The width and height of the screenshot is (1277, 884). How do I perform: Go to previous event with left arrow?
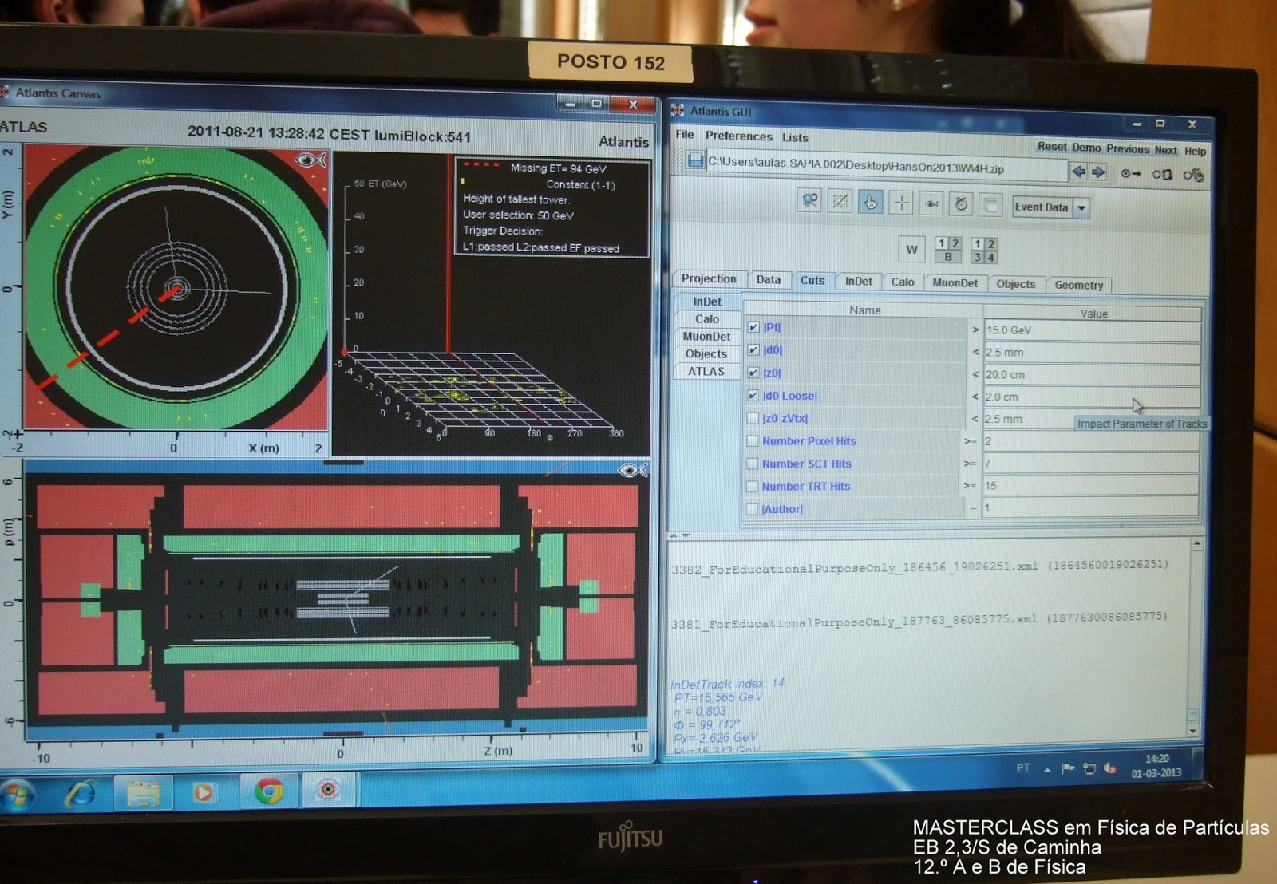click(1079, 171)
